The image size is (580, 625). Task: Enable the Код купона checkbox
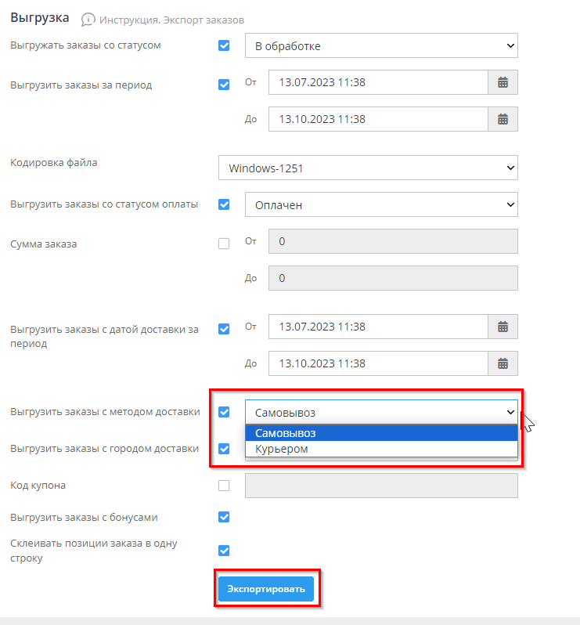coord(224,486)
